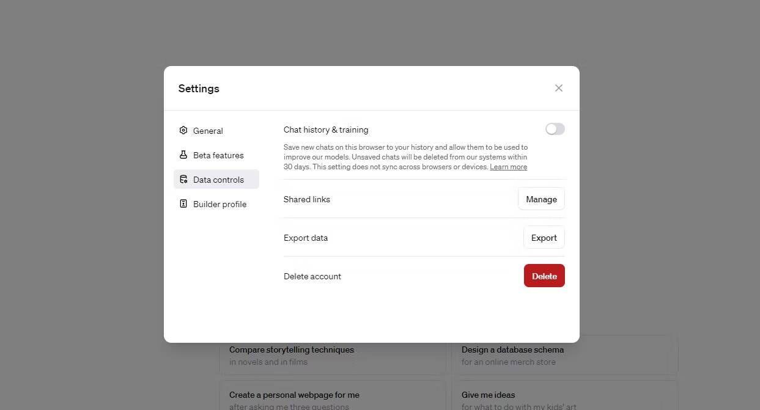
Task: Manage shared links
Action: coord(541,199)
